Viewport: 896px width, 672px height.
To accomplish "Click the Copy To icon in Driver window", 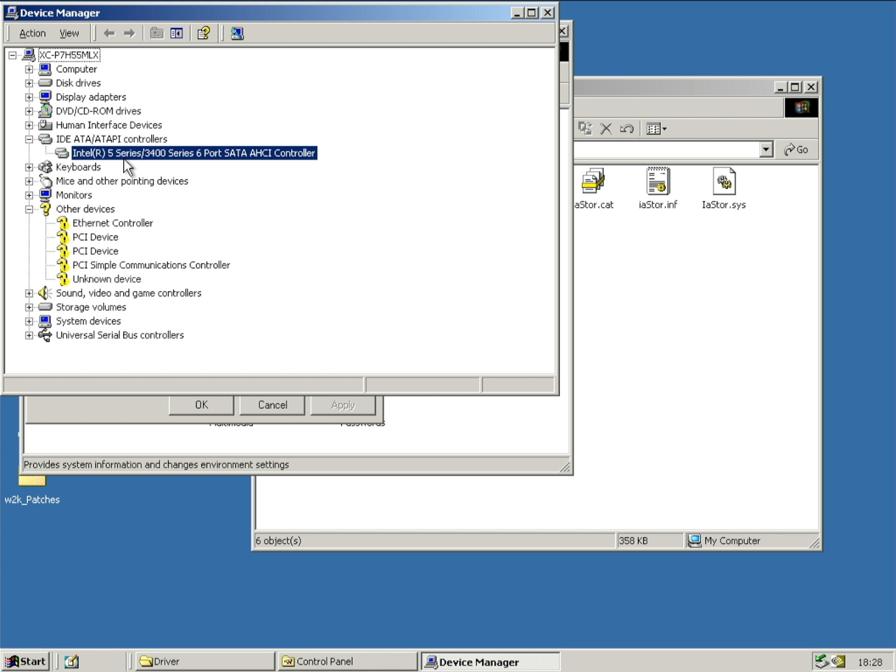I will [586, 129].
